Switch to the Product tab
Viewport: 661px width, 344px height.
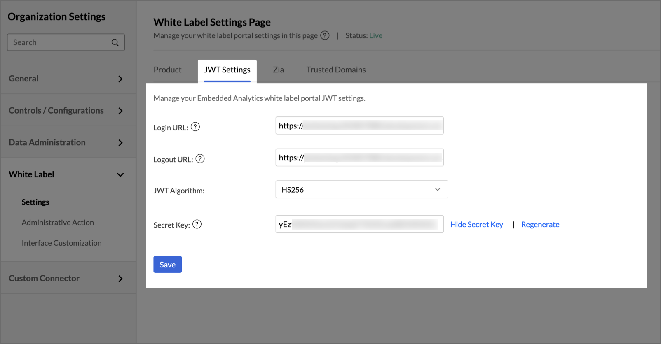(x=167, y=70)
